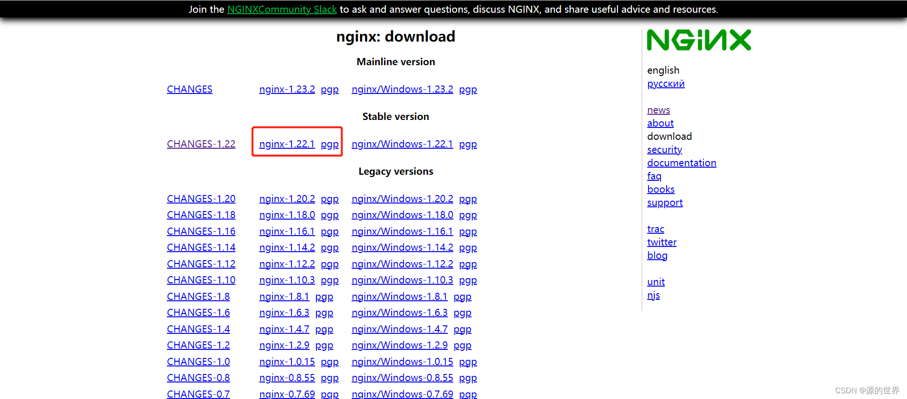The image size is (907, 399).
Task: Open CHANGES-1.14 link
Action: point(201,247)
